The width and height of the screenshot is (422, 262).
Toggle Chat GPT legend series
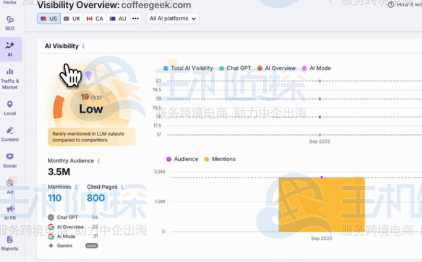[235, 68]
